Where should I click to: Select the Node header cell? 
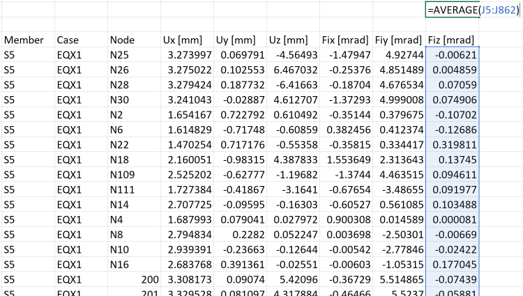click(134, 40)
